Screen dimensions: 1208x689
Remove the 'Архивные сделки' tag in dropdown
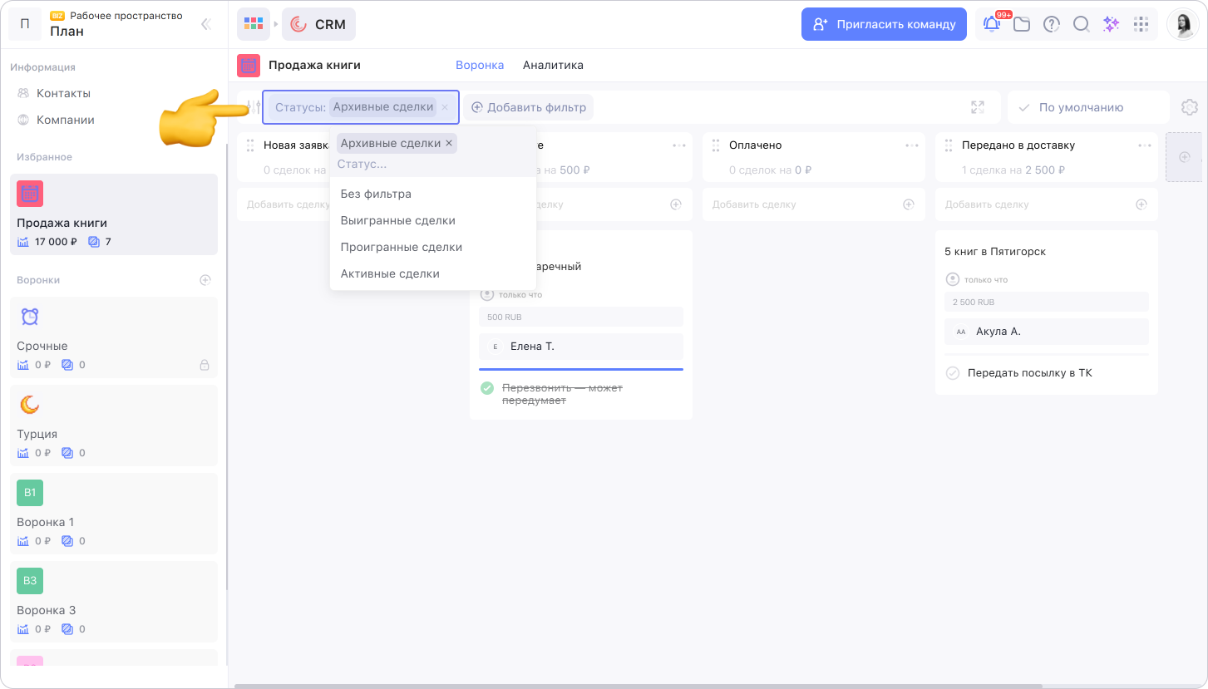click(449, 144)
